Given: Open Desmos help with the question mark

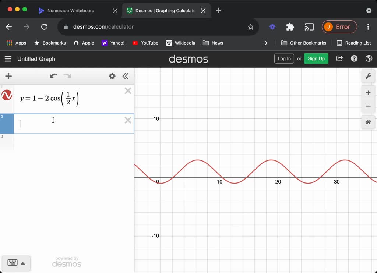Looking at the screenshot, I should 354,58.
